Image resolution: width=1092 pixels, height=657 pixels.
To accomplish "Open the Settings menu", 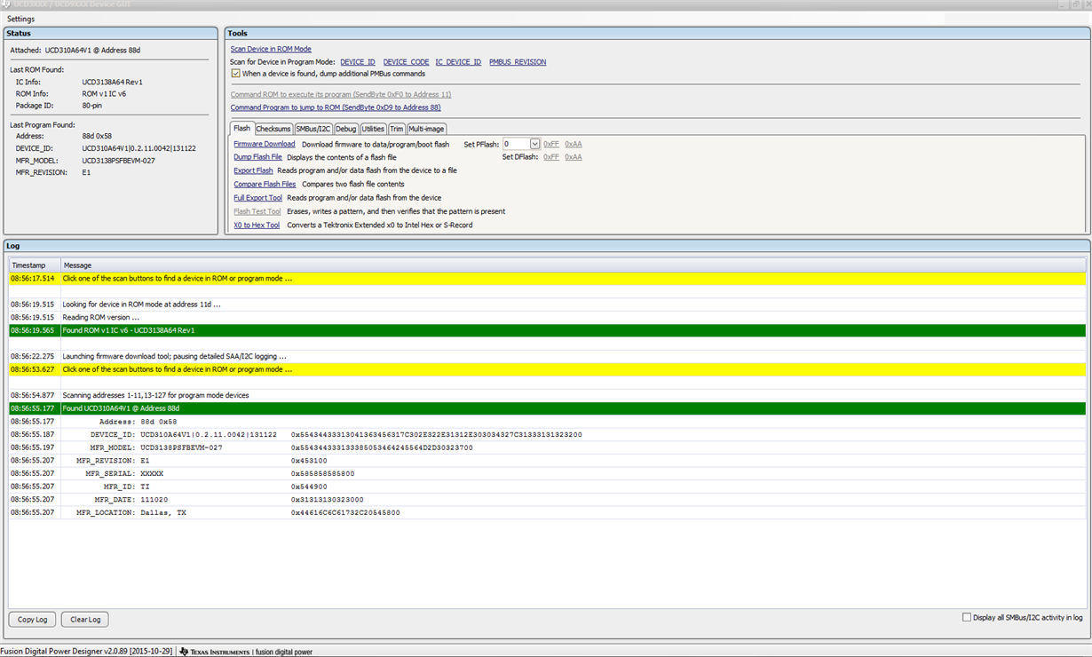I will point(21,19).
